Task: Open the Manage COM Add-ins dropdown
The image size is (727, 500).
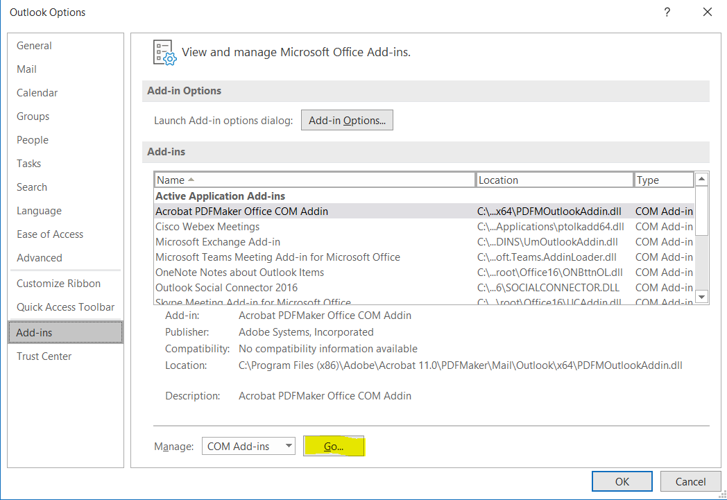Action: pyautogui.click(x=248, y=447)
